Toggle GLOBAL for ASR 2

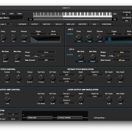point(70,34)
